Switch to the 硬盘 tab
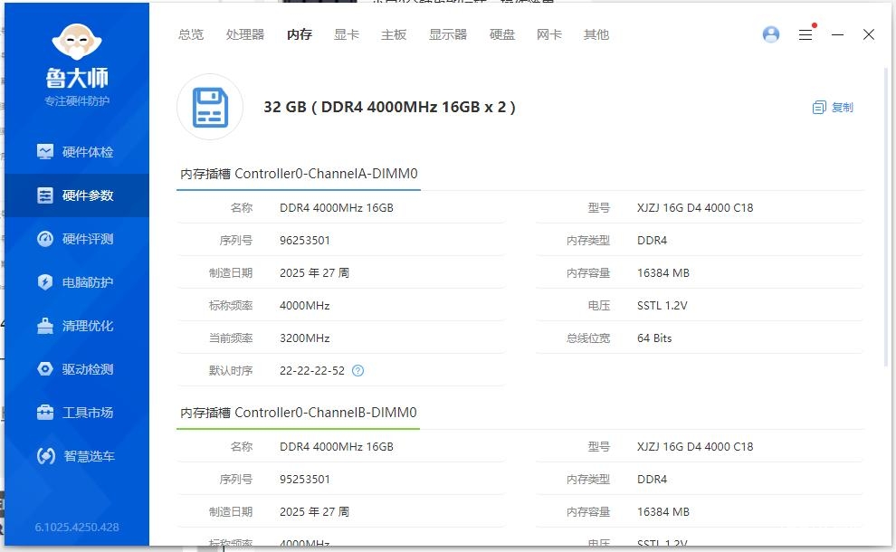The height and width of the screenshot is (552, 896). pos(502,35)
